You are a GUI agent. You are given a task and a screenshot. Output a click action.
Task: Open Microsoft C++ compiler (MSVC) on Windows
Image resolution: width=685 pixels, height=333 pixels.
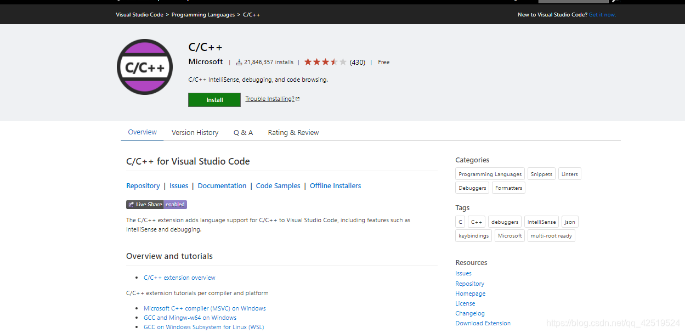pos(205,308)
